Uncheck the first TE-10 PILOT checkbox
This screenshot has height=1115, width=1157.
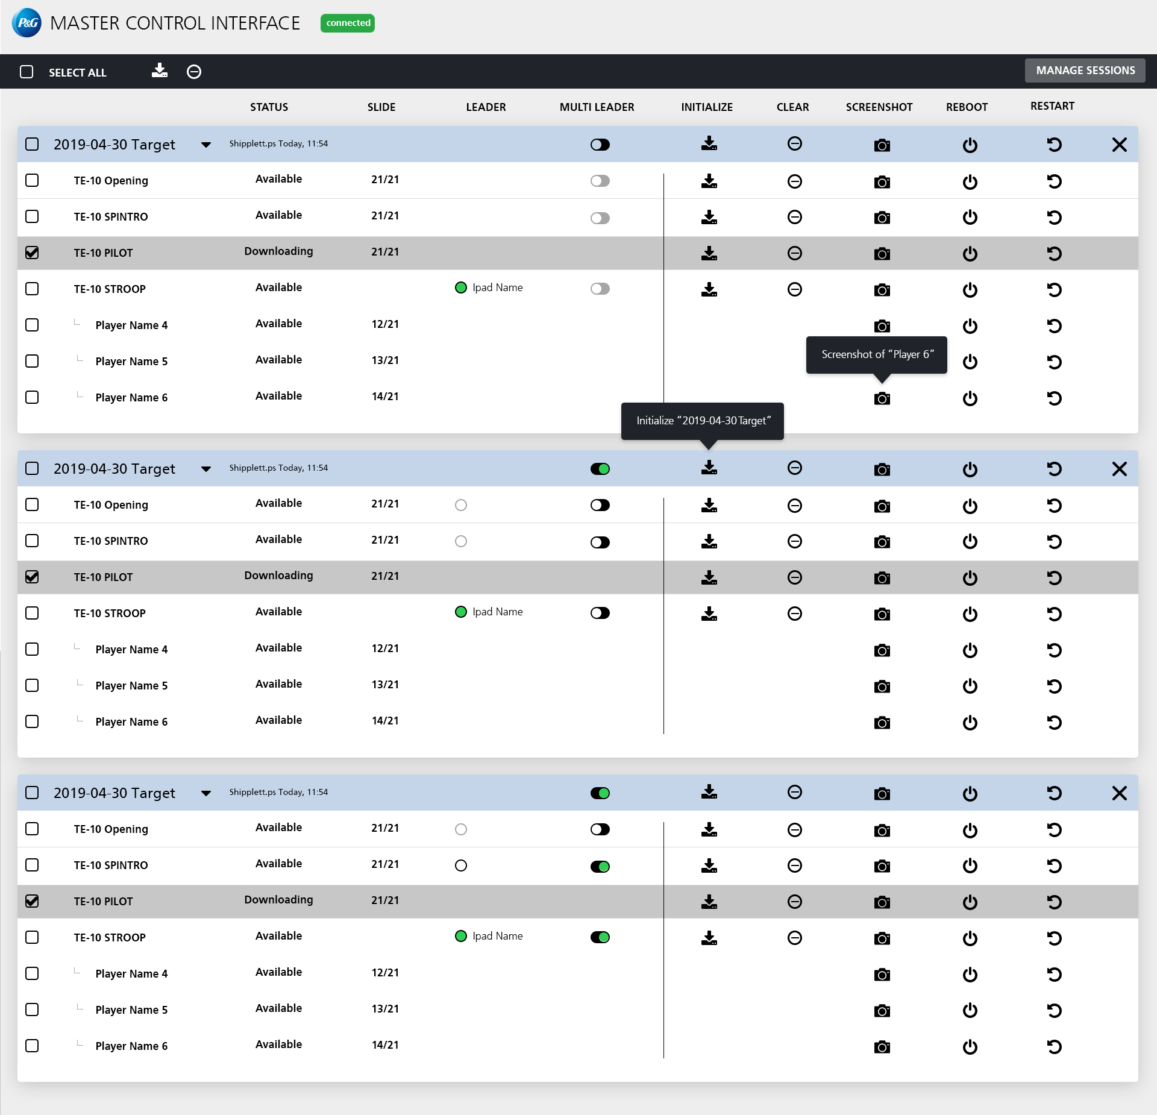(32, 253)
